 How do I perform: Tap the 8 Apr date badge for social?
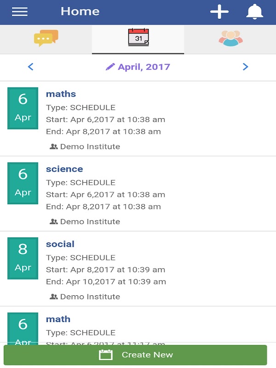click(x=23, y=258)
